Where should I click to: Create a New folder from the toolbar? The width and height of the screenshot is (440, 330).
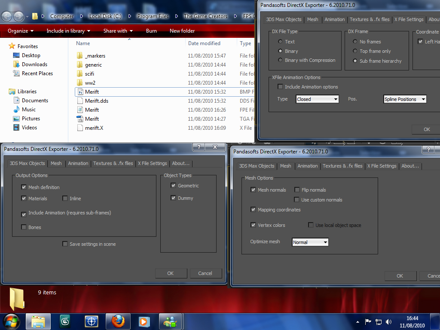(182, 31)
